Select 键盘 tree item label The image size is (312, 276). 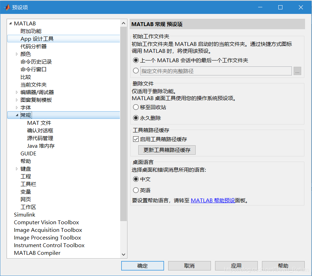click(26, 169)
